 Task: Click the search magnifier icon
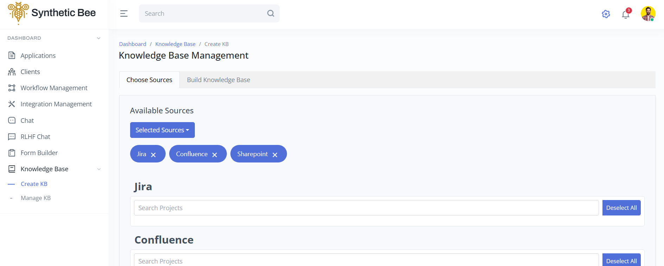[270, 13]
